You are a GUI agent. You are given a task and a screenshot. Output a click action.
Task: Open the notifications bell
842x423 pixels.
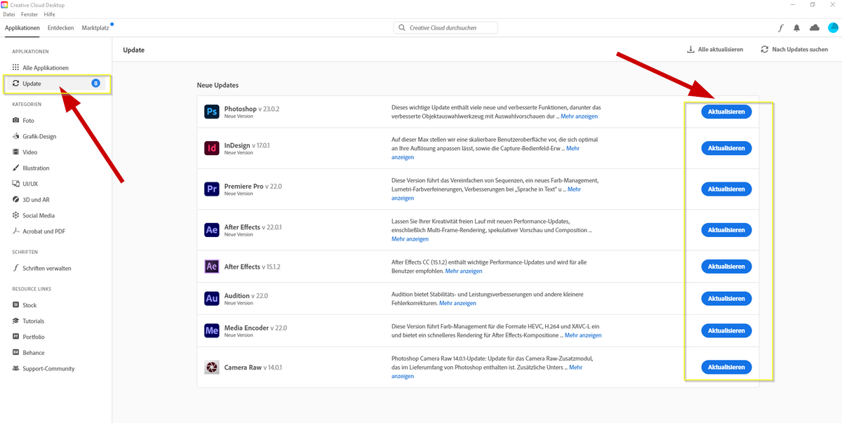(796, 28)
